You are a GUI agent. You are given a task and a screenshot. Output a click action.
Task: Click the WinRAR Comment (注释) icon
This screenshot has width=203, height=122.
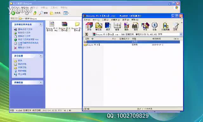coord(175,26)
